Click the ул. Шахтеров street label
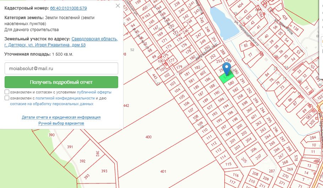323x188 pixels. tap(284, 27)
